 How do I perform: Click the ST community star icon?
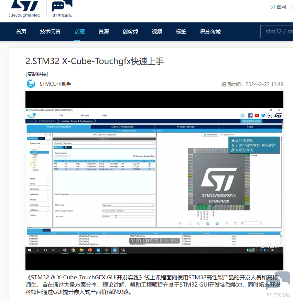pos(270,116)
